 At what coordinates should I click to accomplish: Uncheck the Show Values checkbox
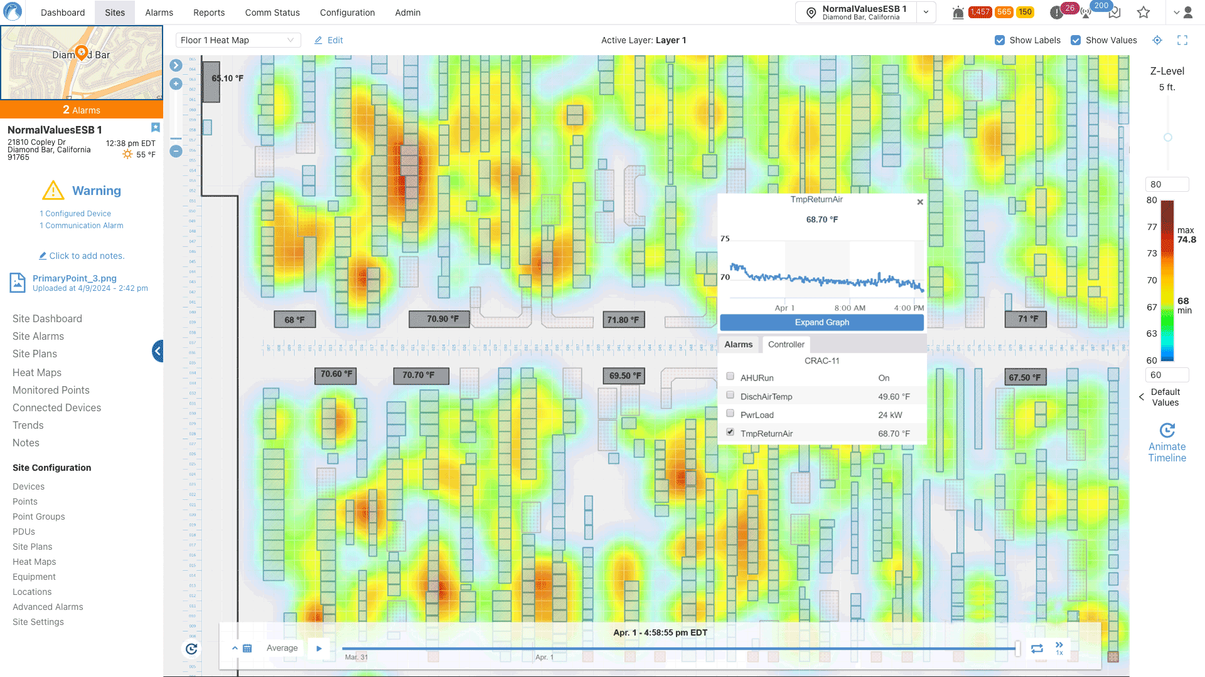1076,40
